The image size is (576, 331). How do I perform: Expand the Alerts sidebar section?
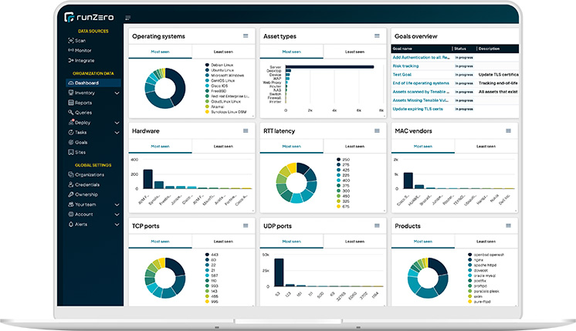tap(117, 225)
